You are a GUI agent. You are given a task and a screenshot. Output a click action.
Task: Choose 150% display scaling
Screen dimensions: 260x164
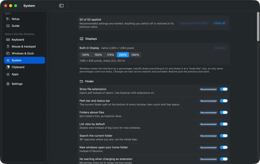tap(98, 55)
